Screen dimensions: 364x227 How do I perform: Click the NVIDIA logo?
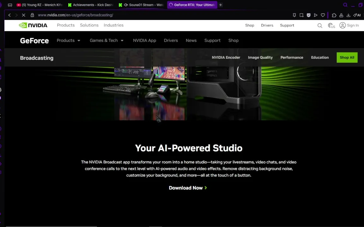point(33,25)
